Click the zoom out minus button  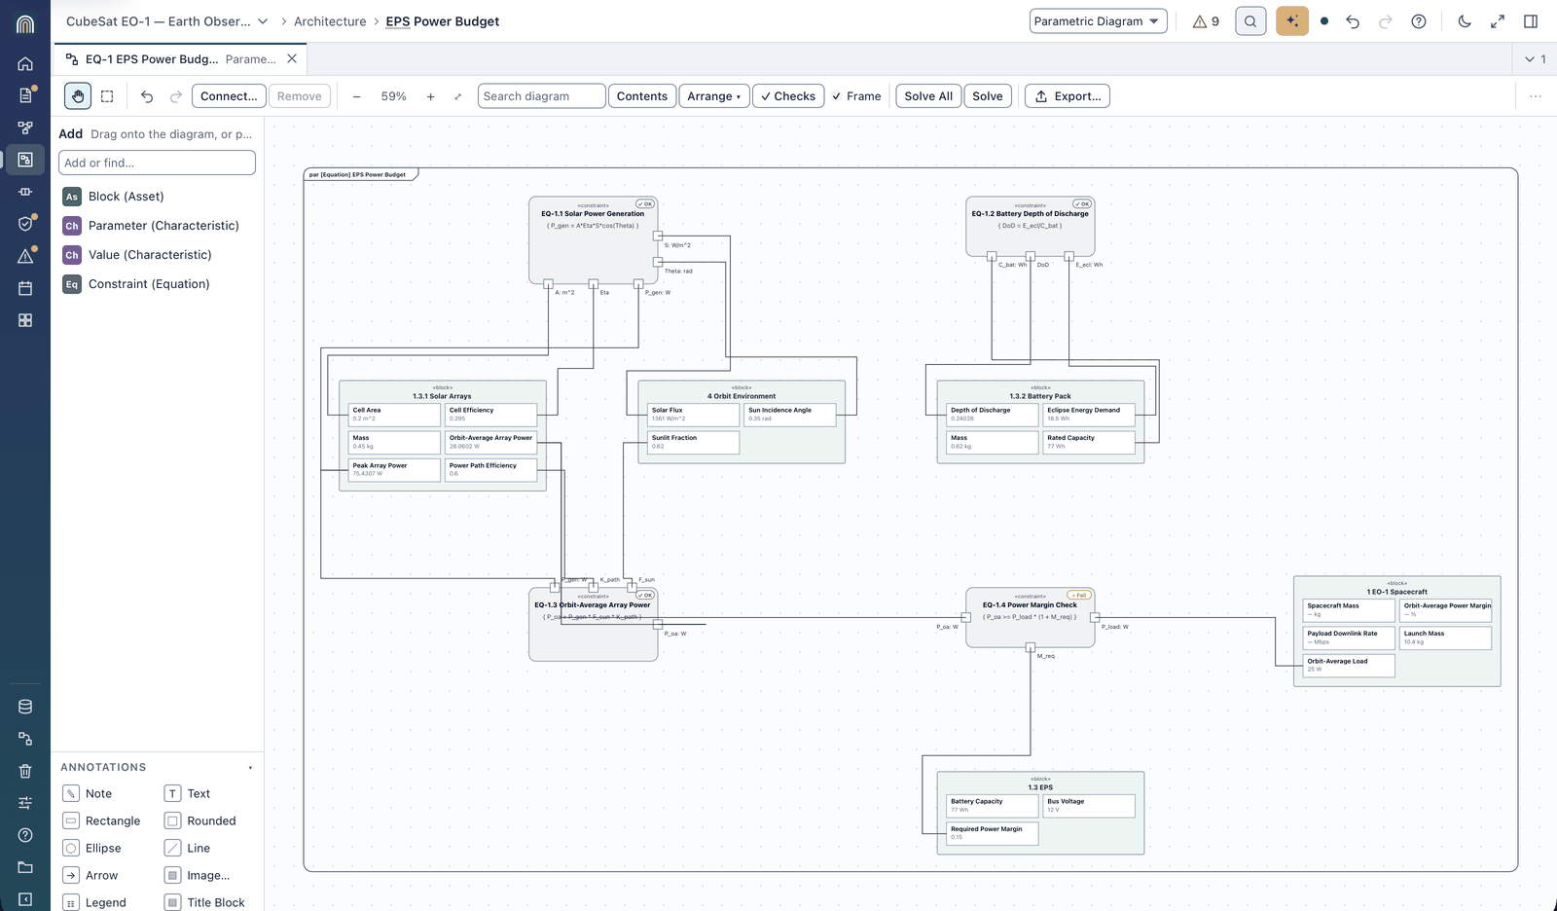pos(357,96)
